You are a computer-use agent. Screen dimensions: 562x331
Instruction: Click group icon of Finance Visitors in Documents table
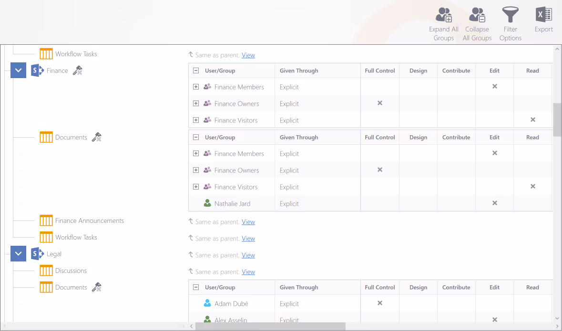[207, 187]
